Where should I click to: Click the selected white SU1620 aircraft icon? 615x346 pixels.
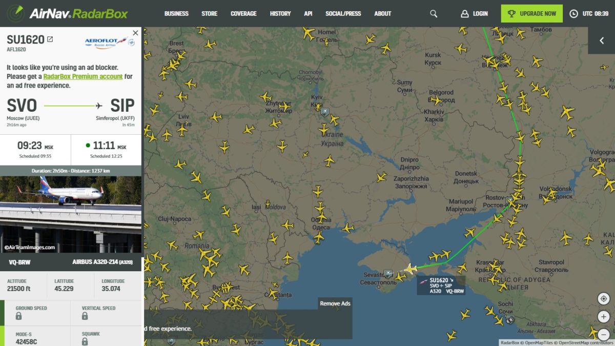click(x=410, y=269)
